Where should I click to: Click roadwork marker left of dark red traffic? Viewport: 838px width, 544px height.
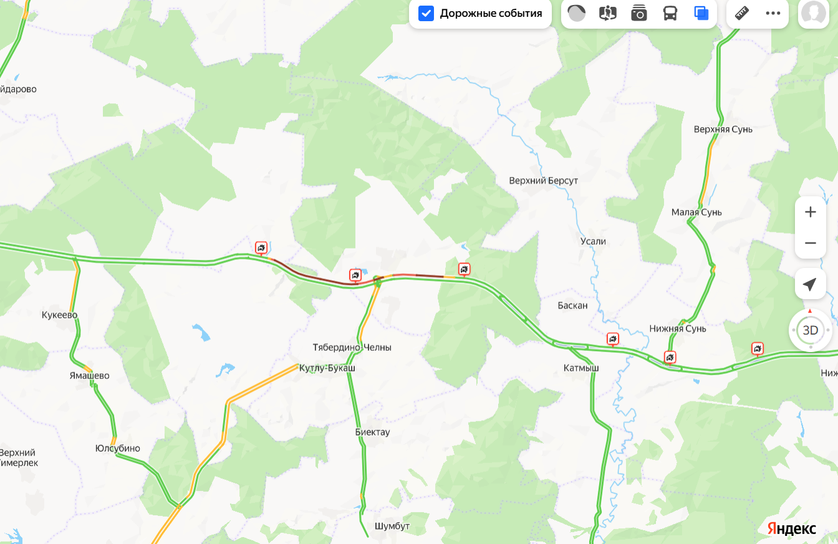(261, 249)
